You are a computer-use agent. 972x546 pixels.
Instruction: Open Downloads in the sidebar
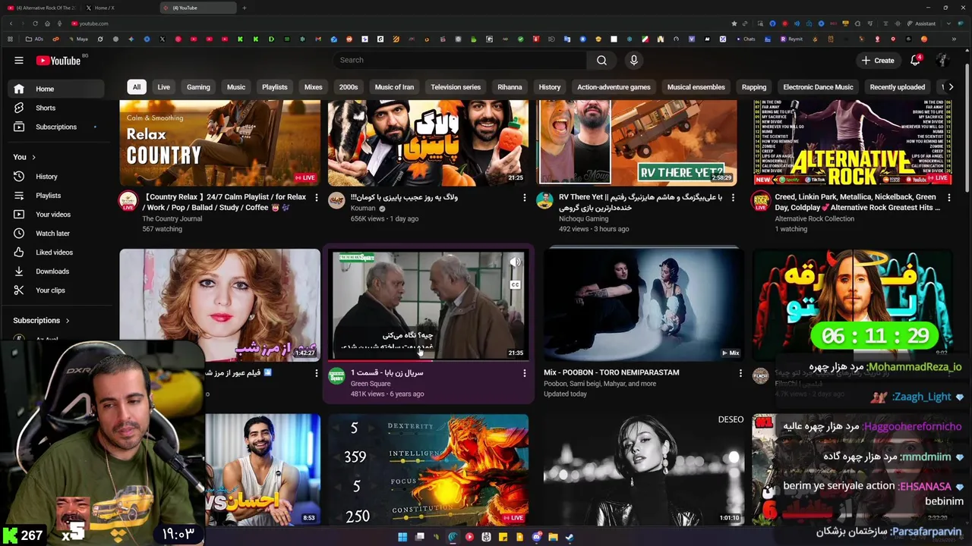click(x=56, y=271)
